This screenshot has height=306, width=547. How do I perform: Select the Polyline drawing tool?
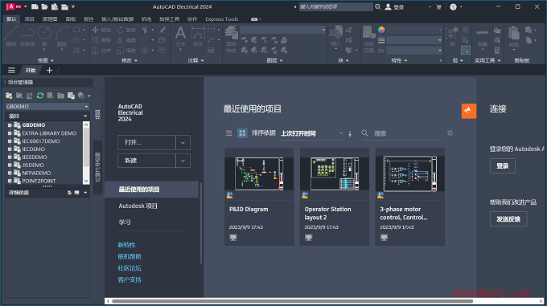pos(27,36)
